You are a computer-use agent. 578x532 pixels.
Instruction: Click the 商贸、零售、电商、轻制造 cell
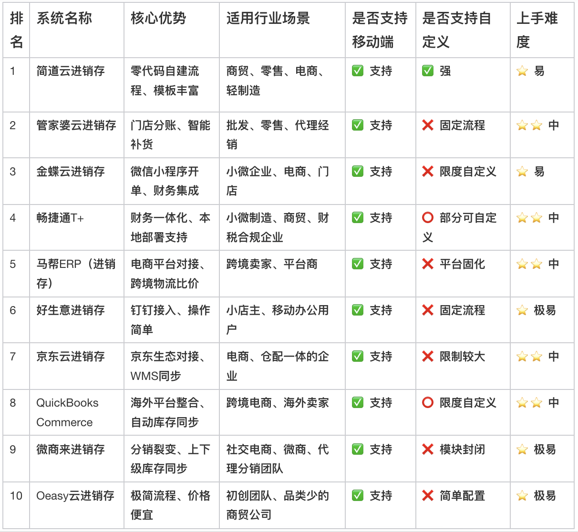click(x=282, y=85)
